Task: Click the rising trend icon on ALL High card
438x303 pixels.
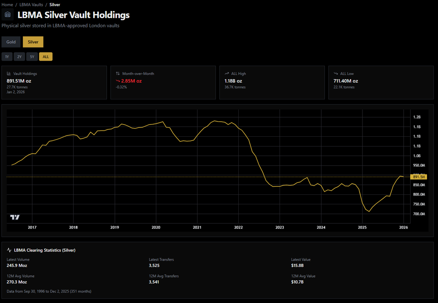Action: [226, 73]
